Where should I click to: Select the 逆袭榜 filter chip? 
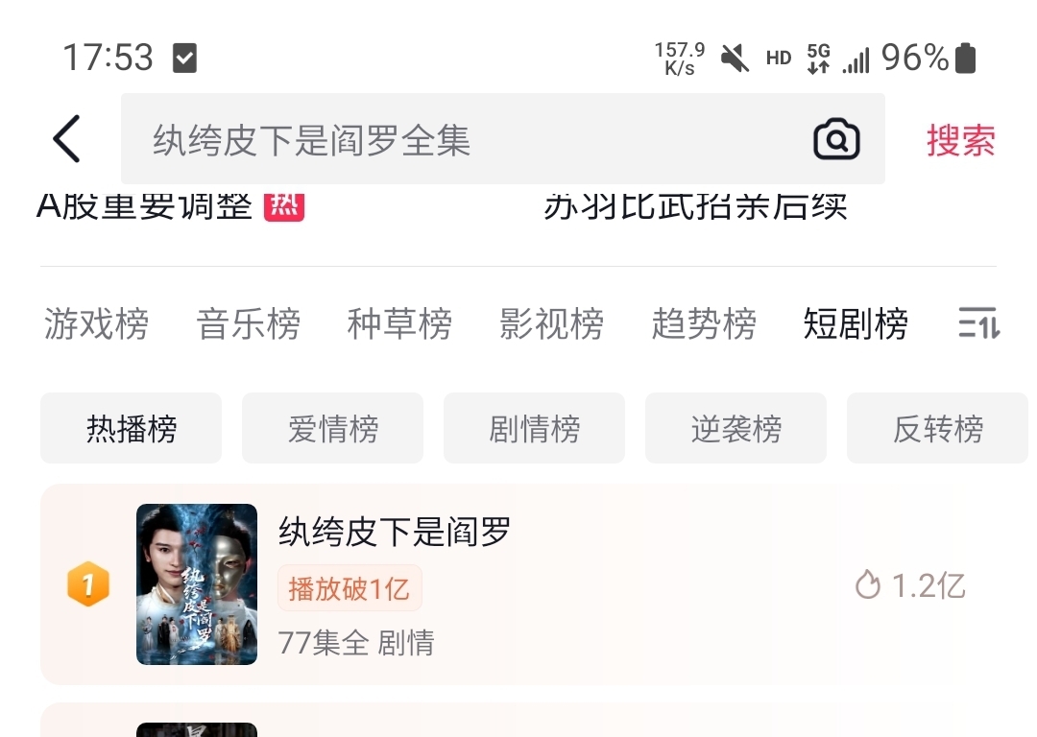(736, 428)
